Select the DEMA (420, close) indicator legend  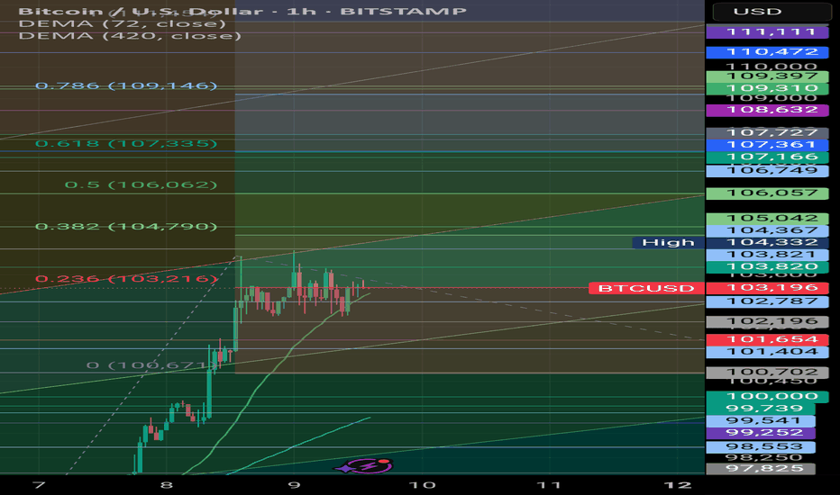pyautogui.click(x=130, y=36)
